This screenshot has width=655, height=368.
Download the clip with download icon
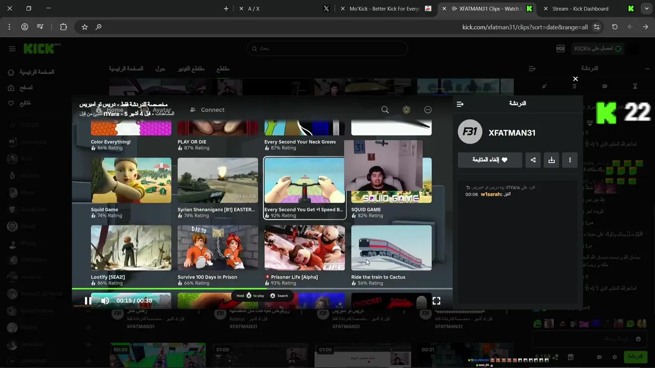tap(552, 160)
